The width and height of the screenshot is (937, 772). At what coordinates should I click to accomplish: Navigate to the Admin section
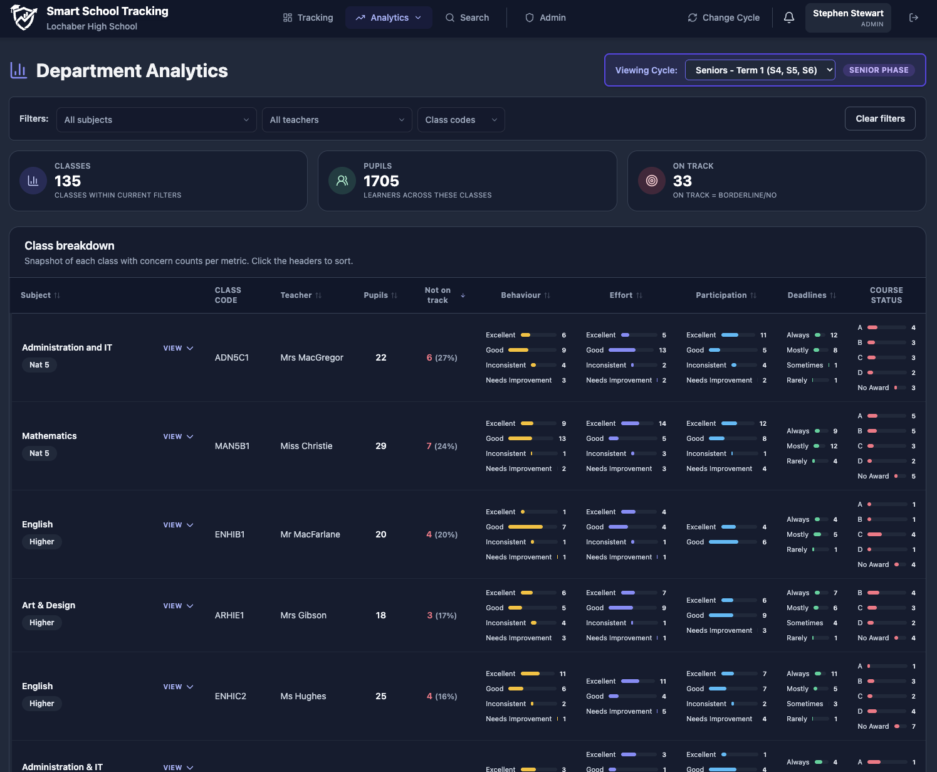[545, 18]
